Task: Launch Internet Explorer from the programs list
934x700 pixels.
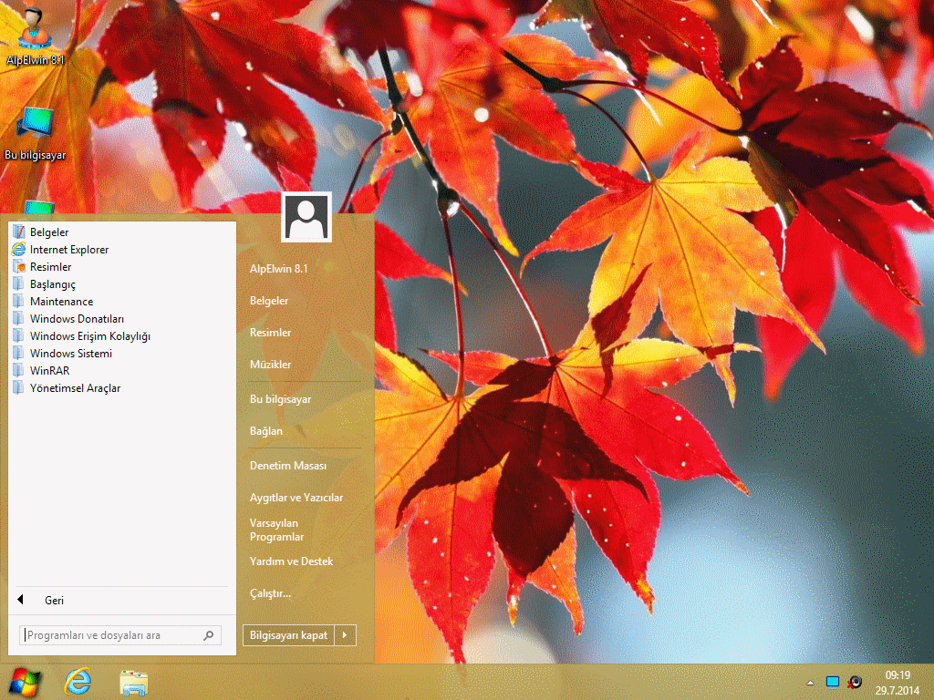Action: pyautogui.click(x=68, y=250)
